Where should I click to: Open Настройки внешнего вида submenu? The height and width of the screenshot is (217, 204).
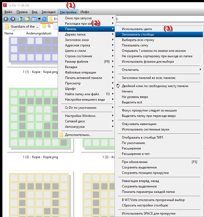pos(86,100)
